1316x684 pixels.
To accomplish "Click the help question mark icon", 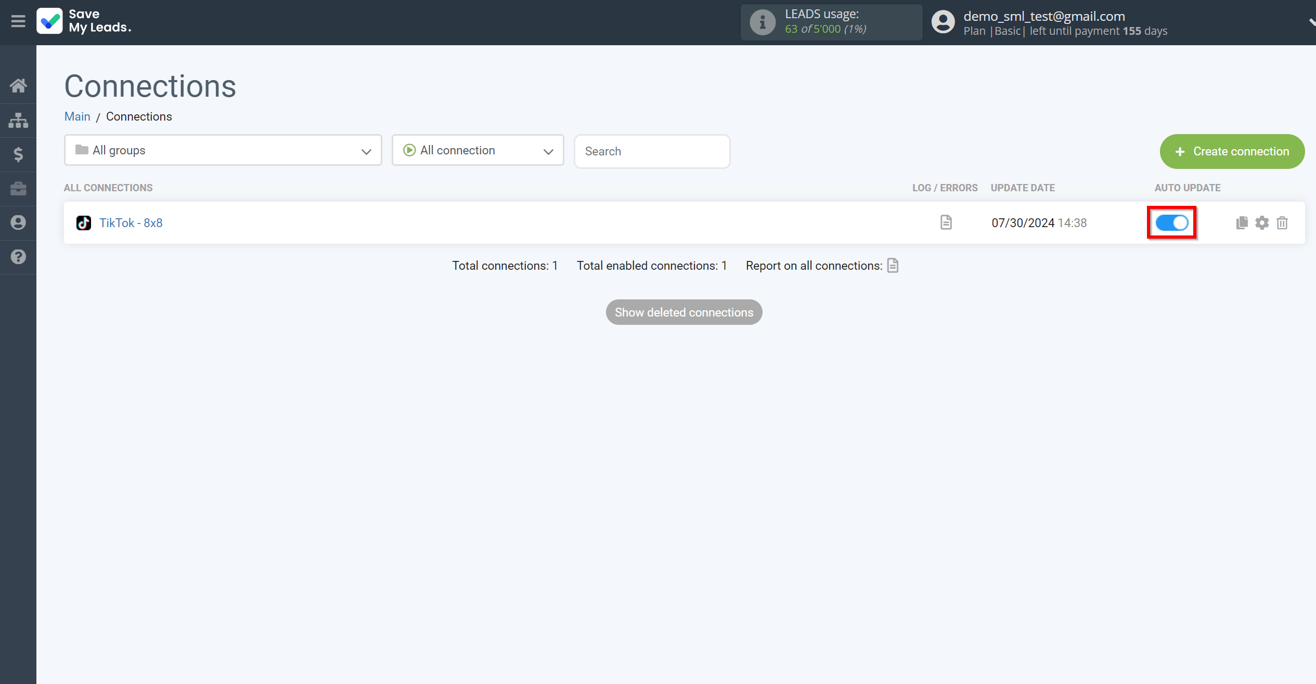I will [18, 257].
